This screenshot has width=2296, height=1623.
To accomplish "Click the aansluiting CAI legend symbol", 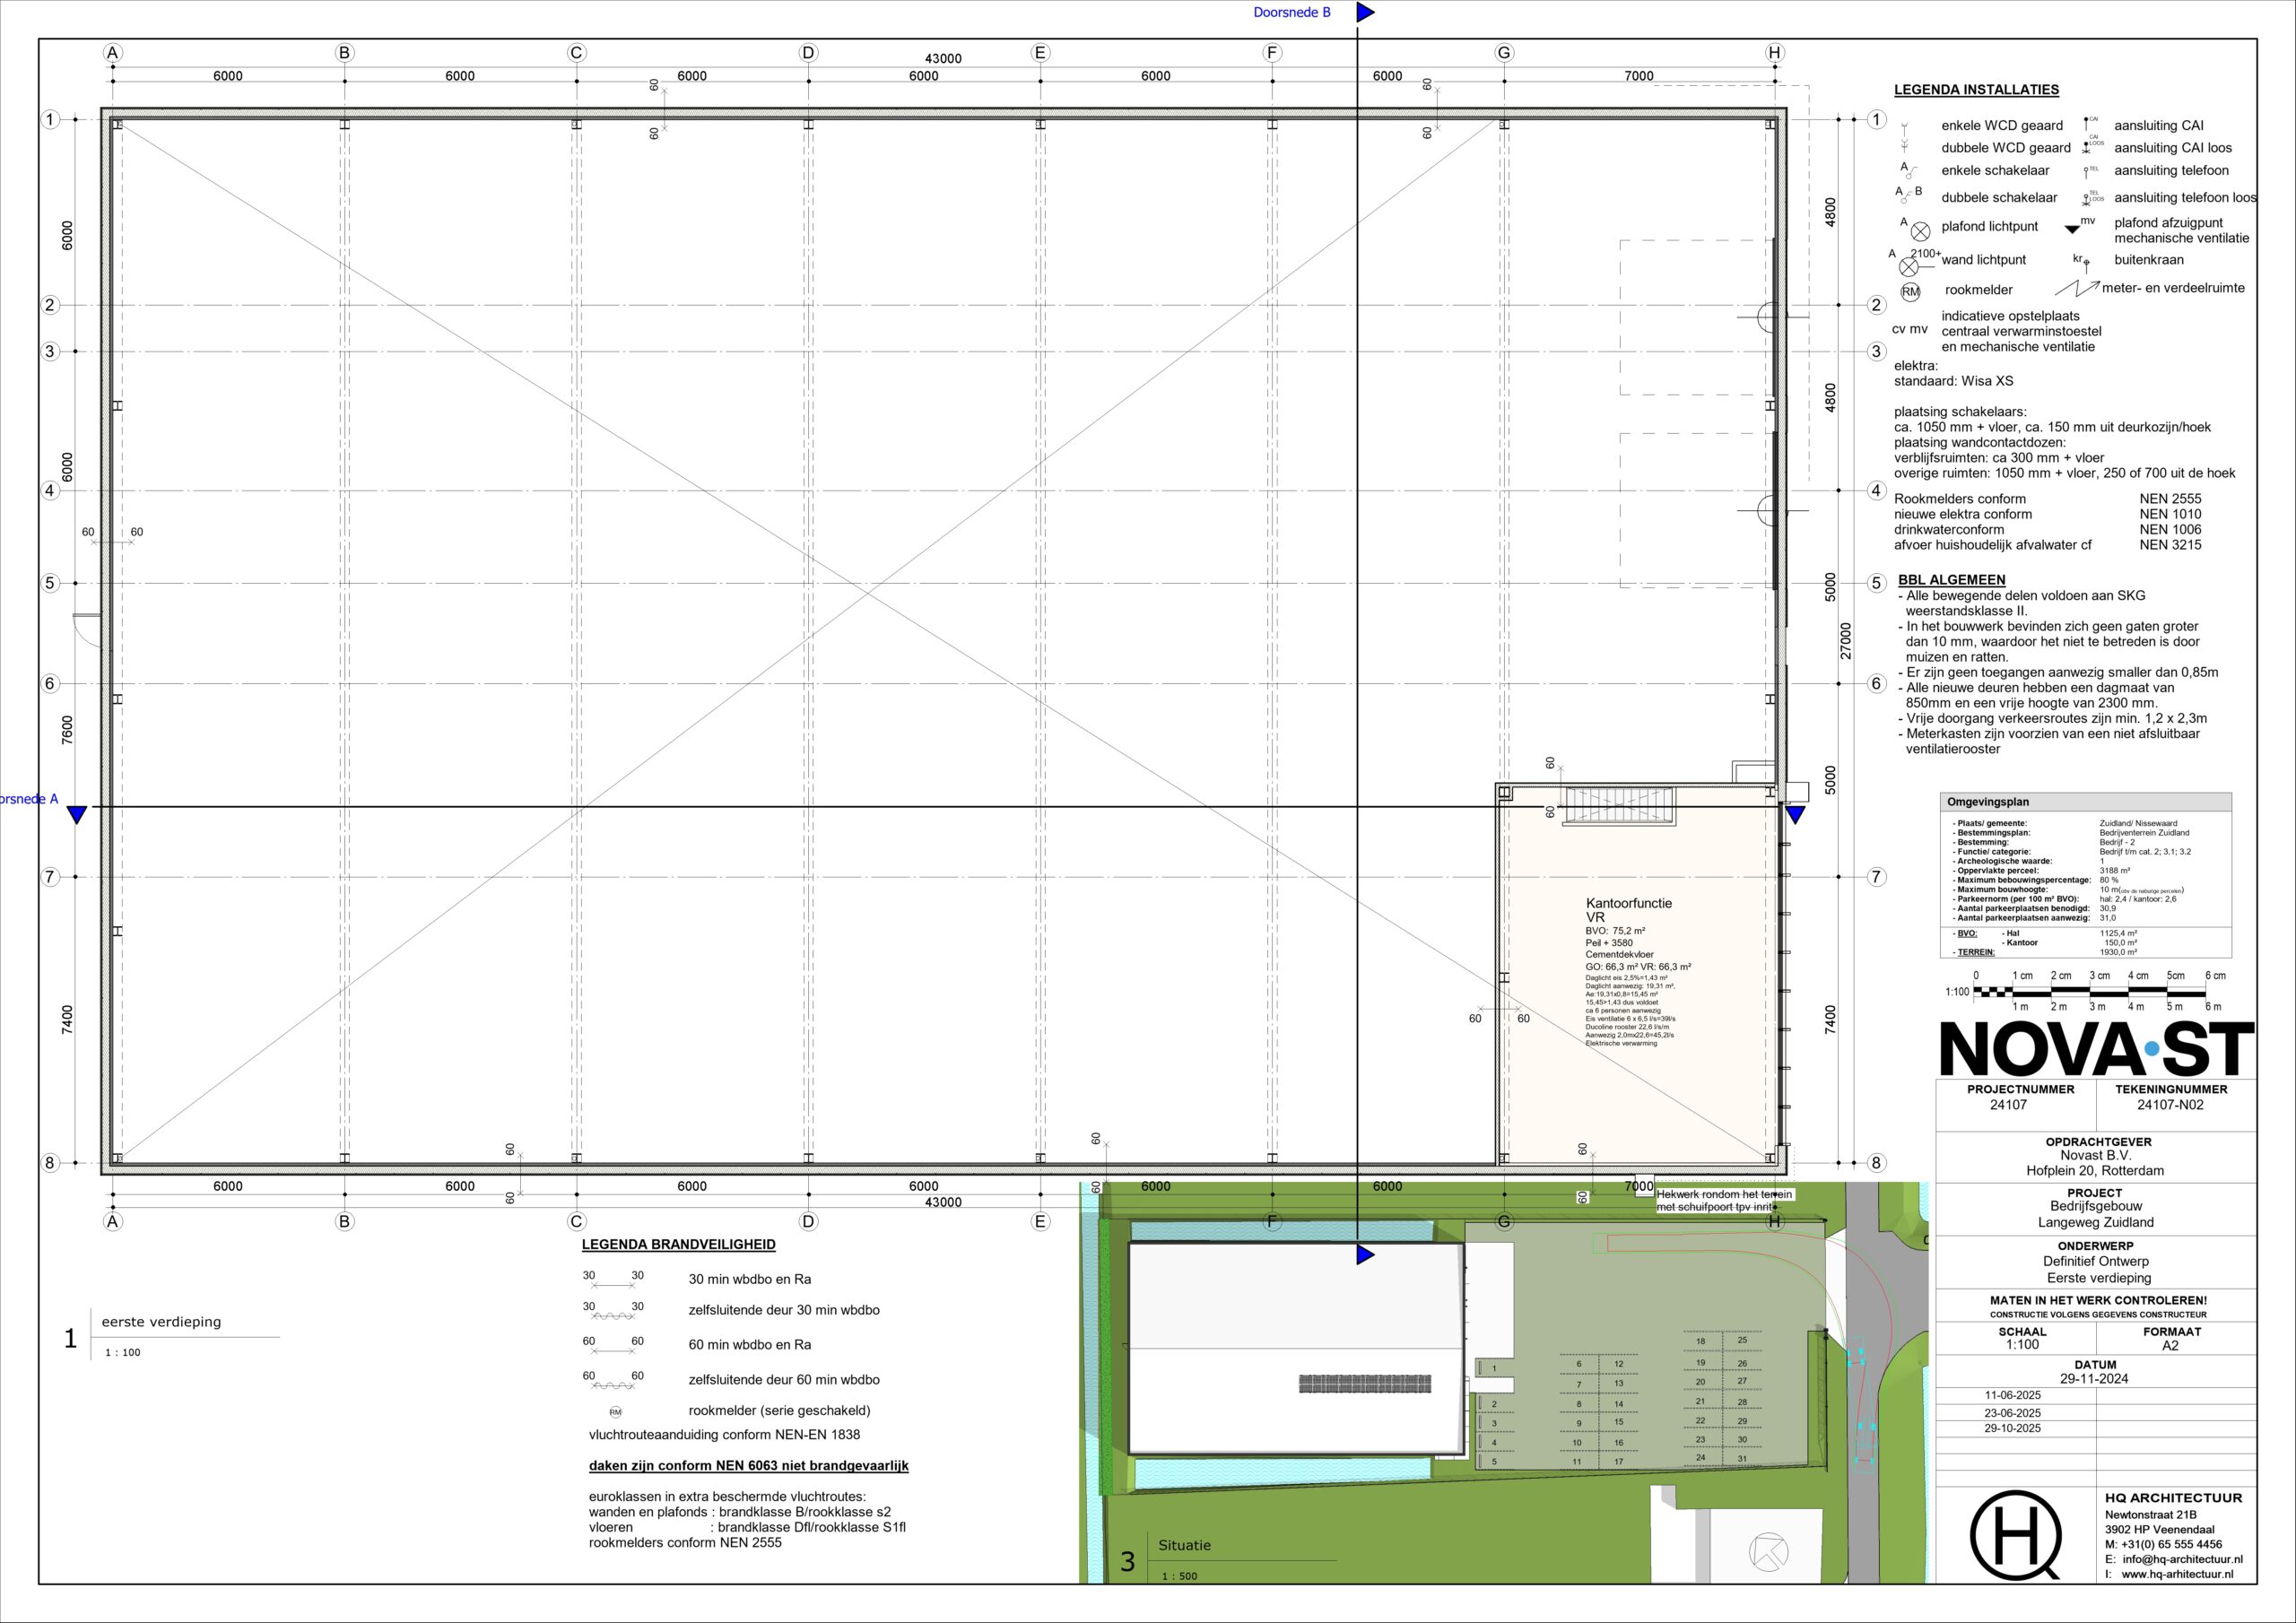I will [x=2088, y=121].
